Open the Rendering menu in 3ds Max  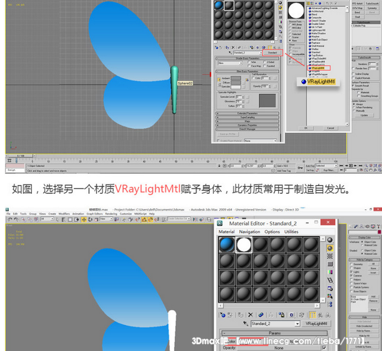[111, 213]
